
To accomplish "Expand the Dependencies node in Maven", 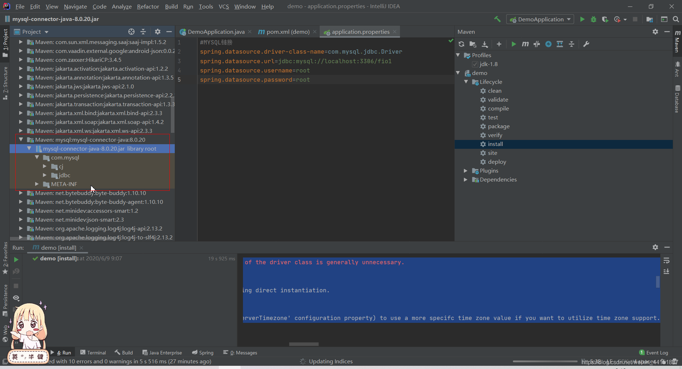I will tap(466, 180).
